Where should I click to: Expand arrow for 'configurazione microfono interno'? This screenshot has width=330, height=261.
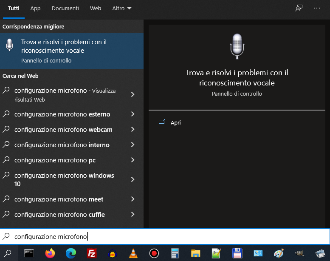pos(133,145)
